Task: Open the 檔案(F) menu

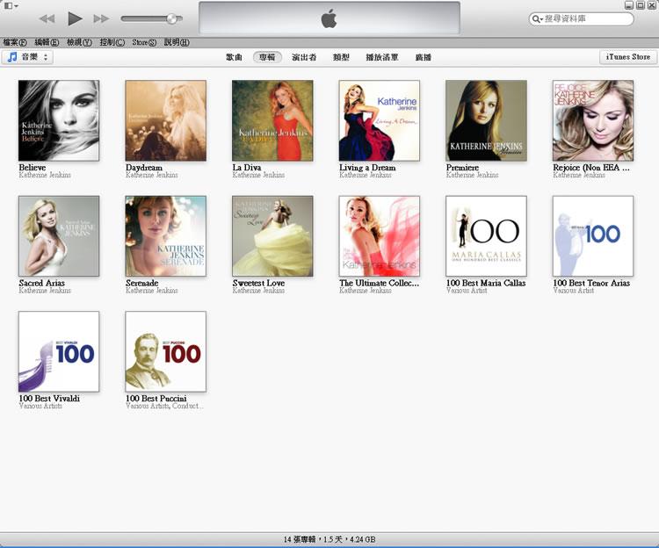Action: tap(15, 42)
